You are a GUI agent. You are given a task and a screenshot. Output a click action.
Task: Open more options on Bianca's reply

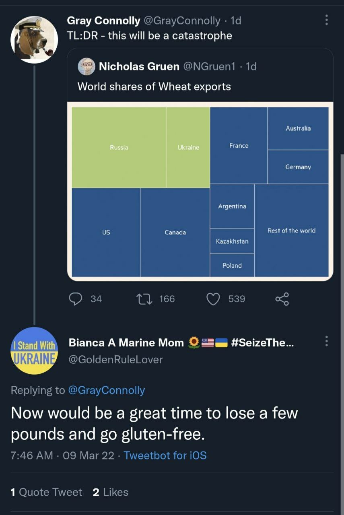coord(326,342)
